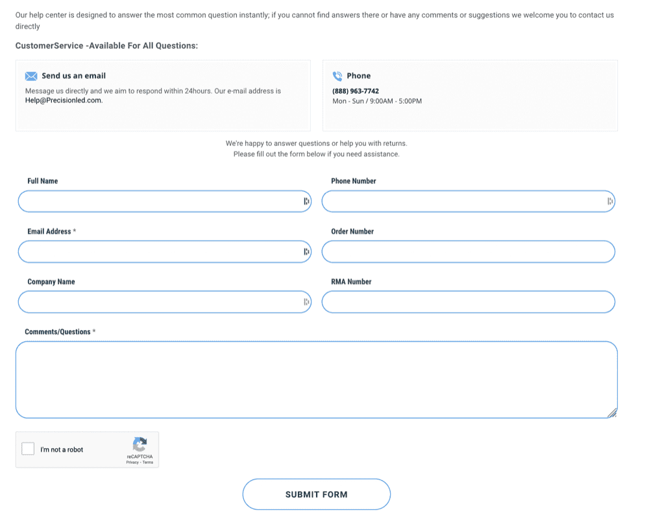This screenshot has height=515, width=649.
Task: Open the Help@Precisionled.com email link
Action: click(x=64, y=101)
